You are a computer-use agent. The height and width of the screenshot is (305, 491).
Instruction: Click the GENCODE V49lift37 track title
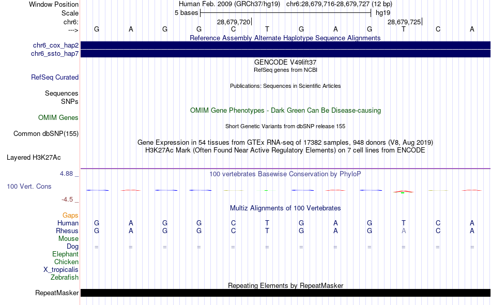coord(285,62)
